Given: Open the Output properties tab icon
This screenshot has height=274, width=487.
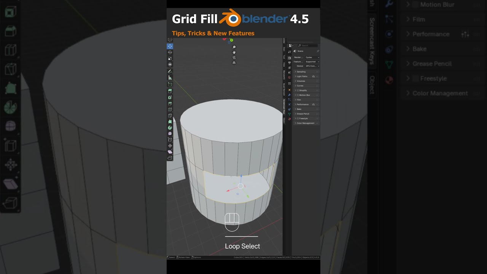Looking at the screenshot, I should click(x=290, y=63).
